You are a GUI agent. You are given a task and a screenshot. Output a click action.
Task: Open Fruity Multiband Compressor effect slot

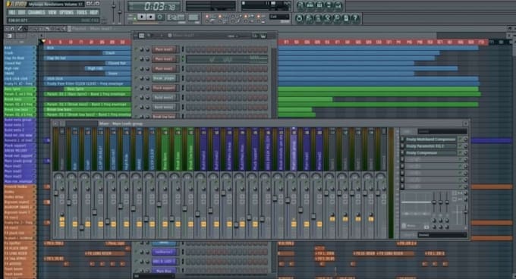[x=430, y=139]
